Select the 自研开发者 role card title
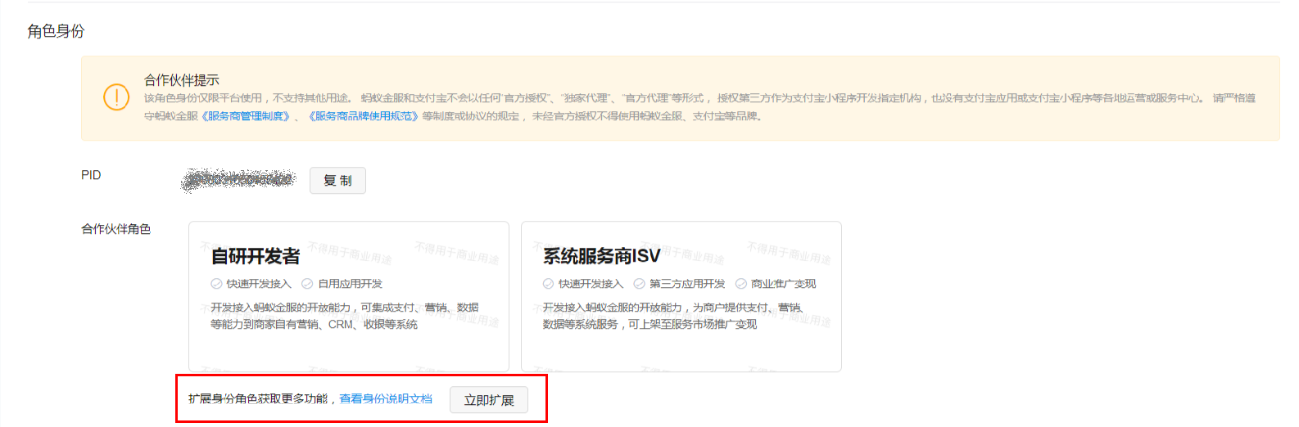 click(x=256, y=256)
